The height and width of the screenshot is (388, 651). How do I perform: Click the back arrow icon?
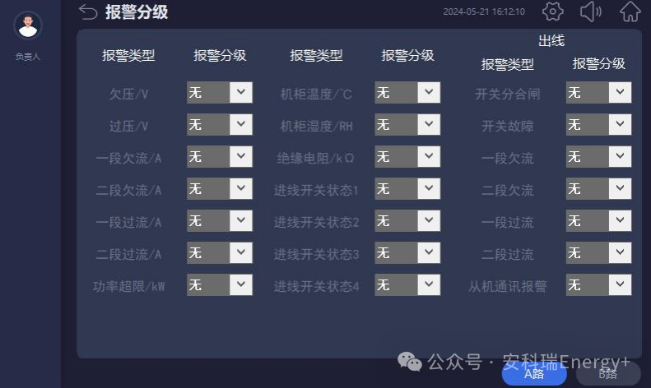(88, 12)
